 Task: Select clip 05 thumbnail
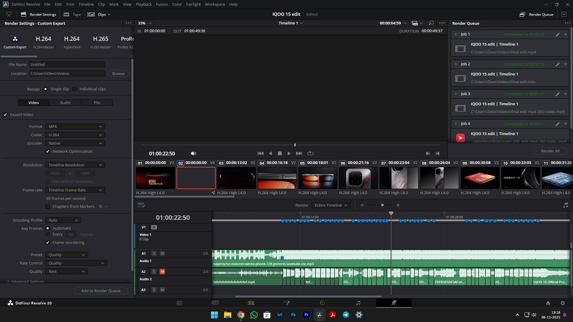[318, 178]
